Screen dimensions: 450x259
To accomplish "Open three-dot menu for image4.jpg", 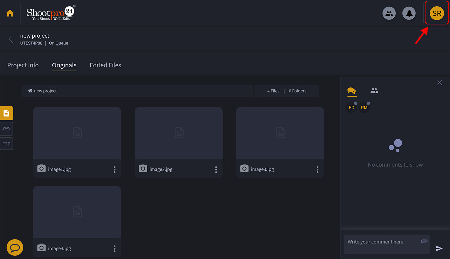I will [x=114, y=249].
